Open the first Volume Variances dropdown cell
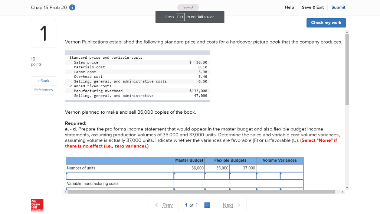Viewport: 380px width, 214px height. tap(268, 175)
